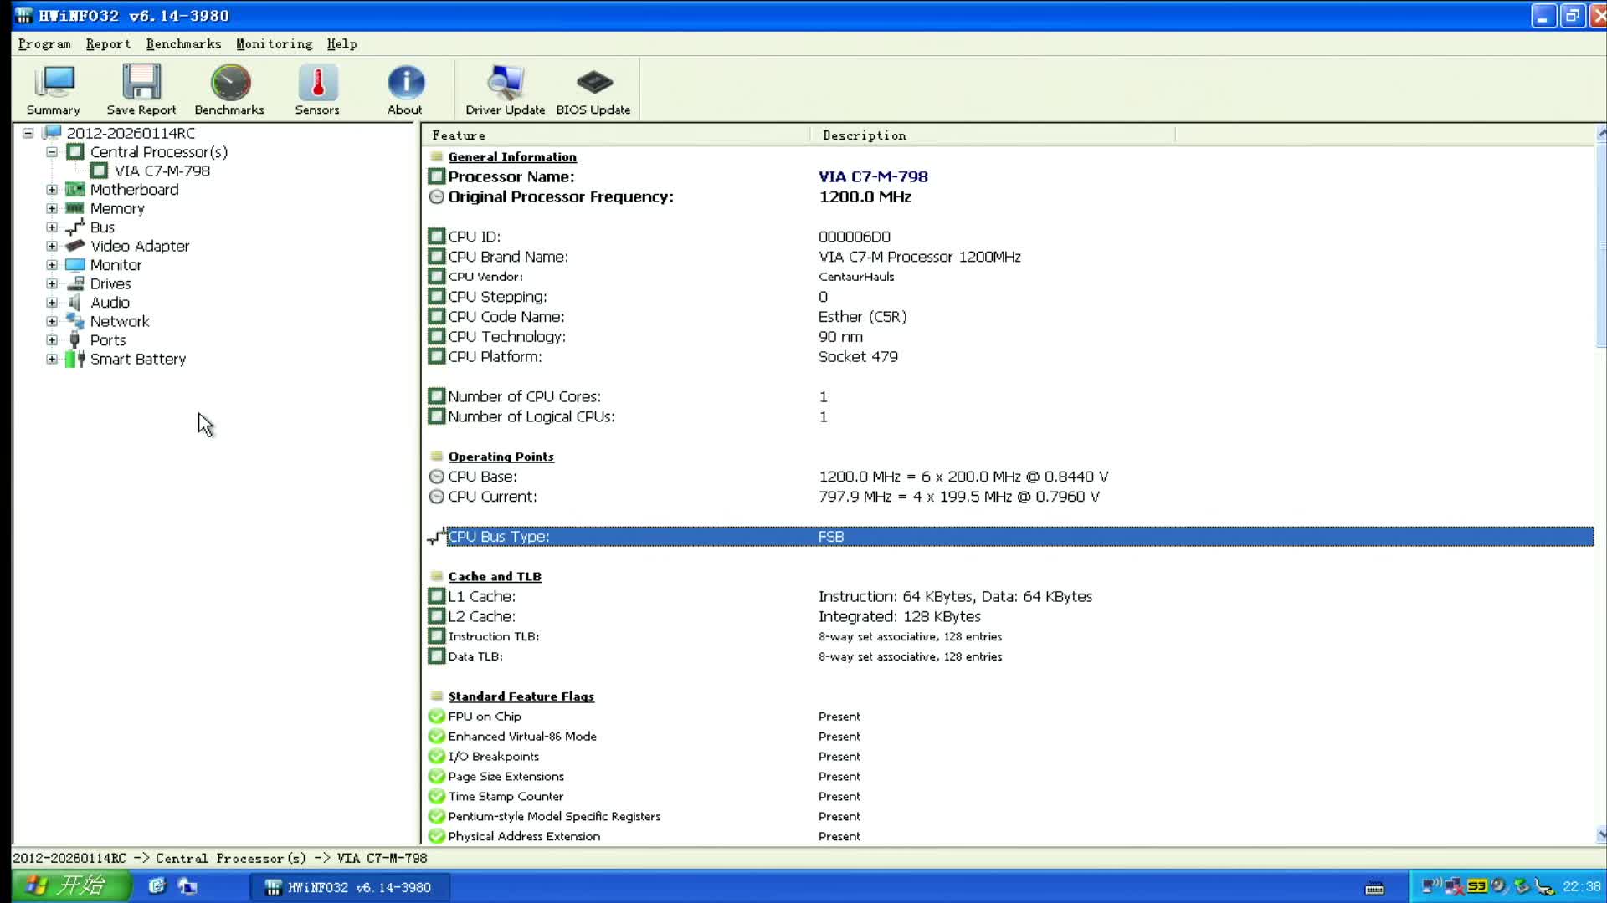Open the Summary toolbar icon
The height and width of the screenshot is (903, 1607).
pyautogui.click(x=54, y=83)
